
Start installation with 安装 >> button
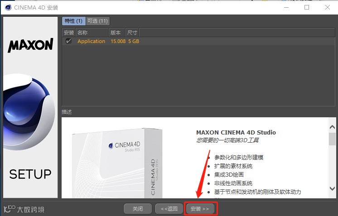[200, 209]
